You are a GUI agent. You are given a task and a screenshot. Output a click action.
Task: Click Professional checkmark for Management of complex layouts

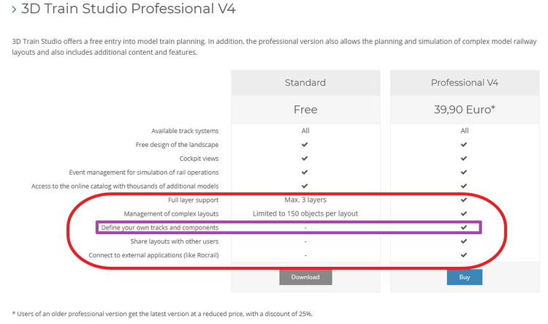(x=464, y=214)
